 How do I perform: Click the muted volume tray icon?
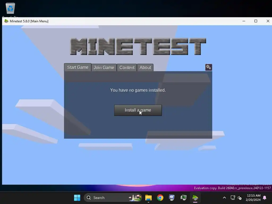click(240, 198)
